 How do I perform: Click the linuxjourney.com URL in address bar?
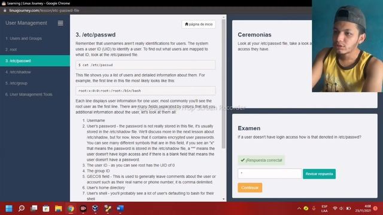point(44,11)
